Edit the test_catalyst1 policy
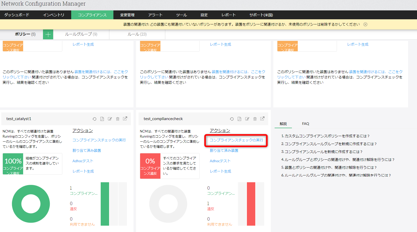This screenshot has height=232, width=417. click(110, 119)
